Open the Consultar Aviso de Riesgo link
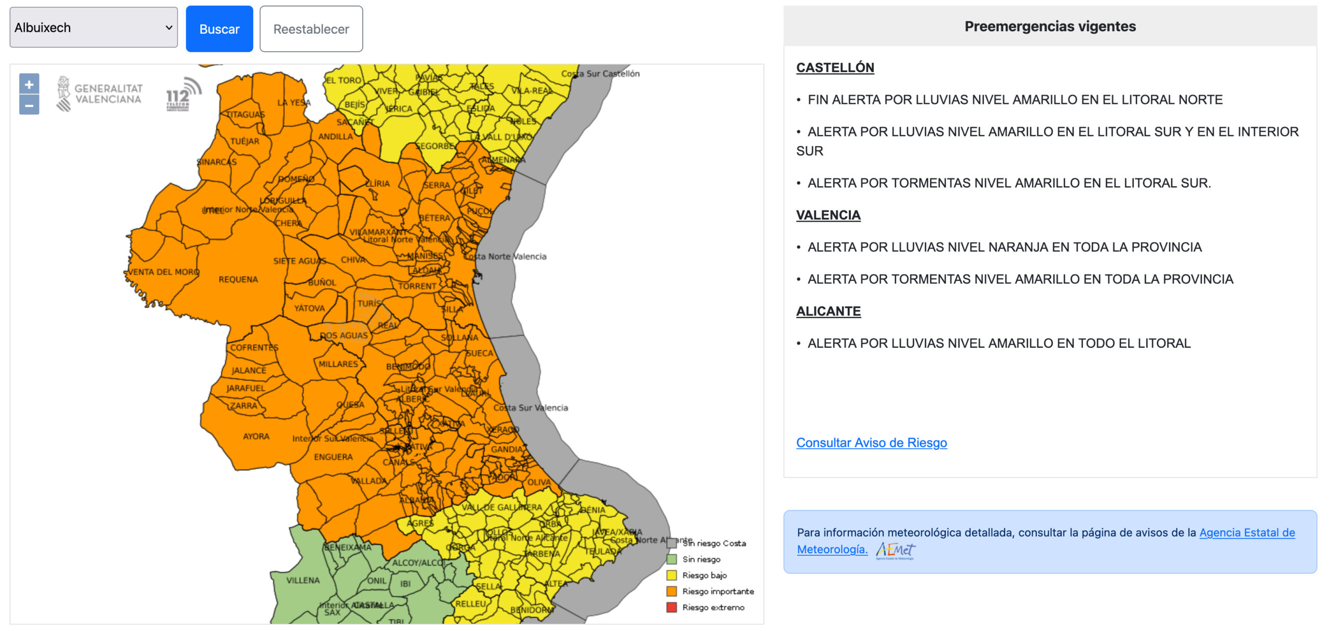This screenshot has height=631, width=1329. pyautogui.click(x=871, y=443)
